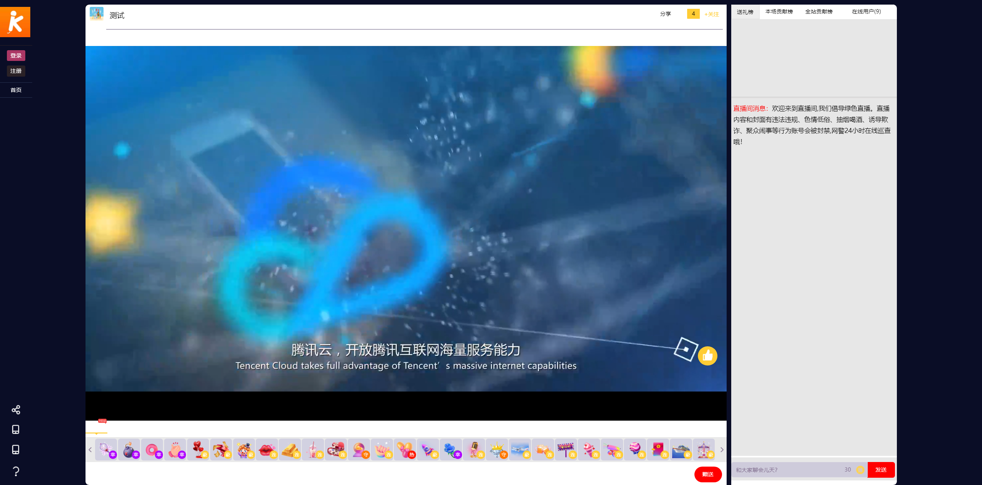Click the 直播间消息 label in chat
This screenshot has width=982, height=485.
tap(751, 108)
